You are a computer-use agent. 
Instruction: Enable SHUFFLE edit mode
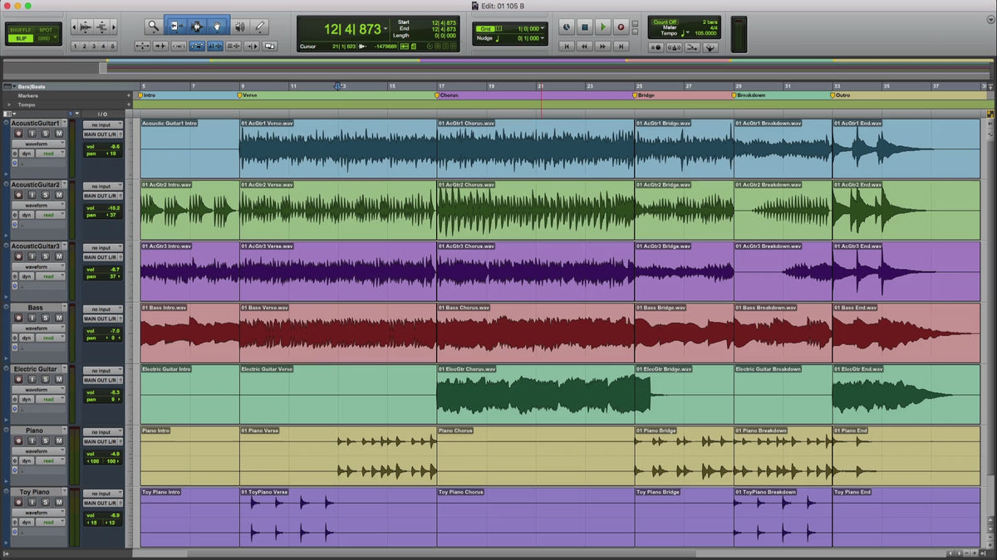point(21,29)
